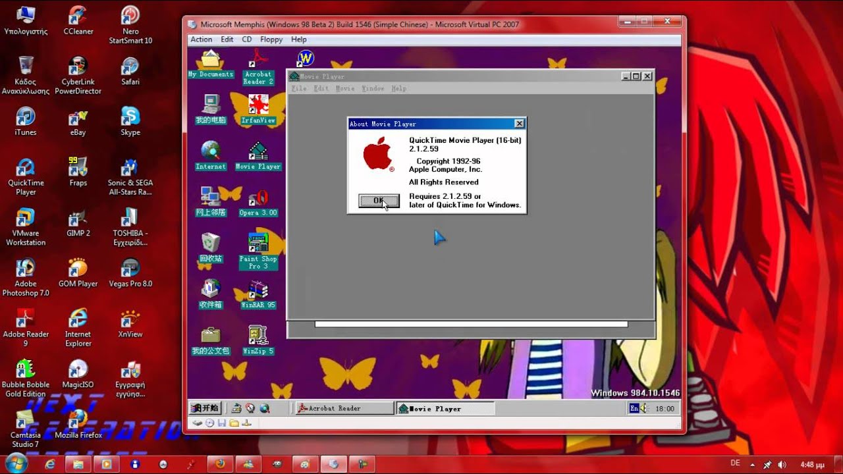The height and width of the screenshot is (474, 843).
Task: Open the File menu in Movie Player
Action: point(299,88)
